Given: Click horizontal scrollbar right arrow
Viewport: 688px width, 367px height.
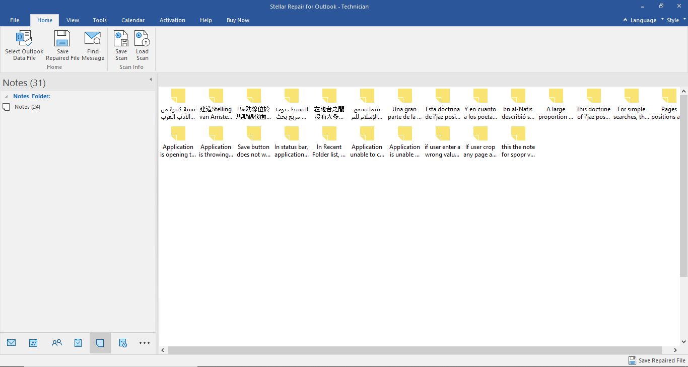Looking at the screenshot, I should click(675, 350).
